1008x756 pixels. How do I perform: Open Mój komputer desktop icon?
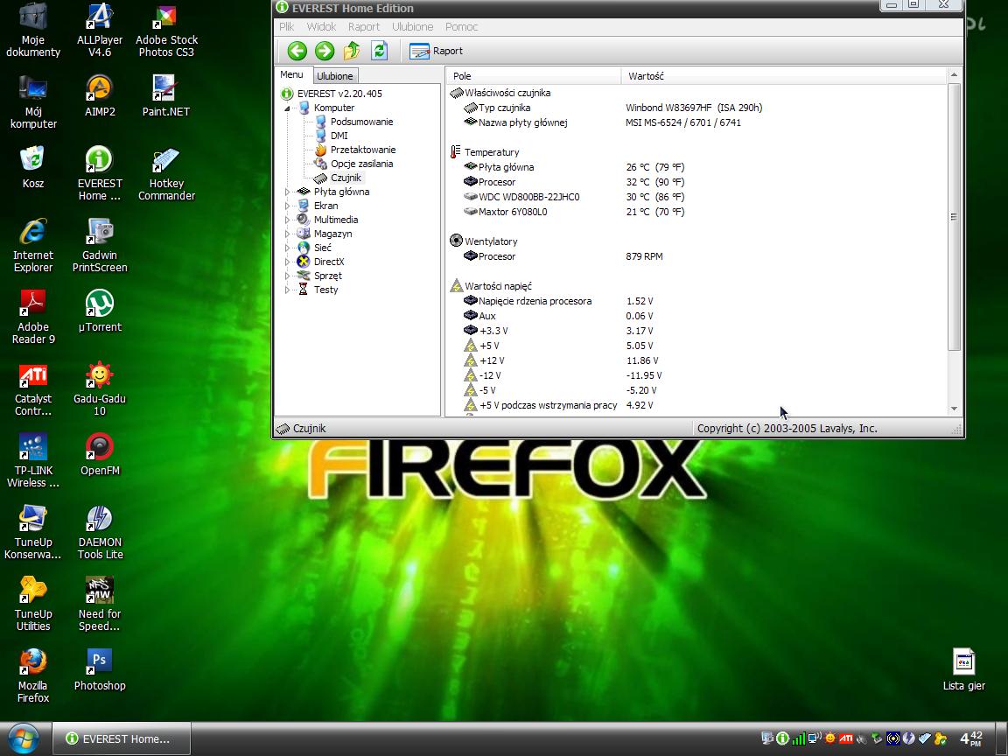tap(32, 101)
